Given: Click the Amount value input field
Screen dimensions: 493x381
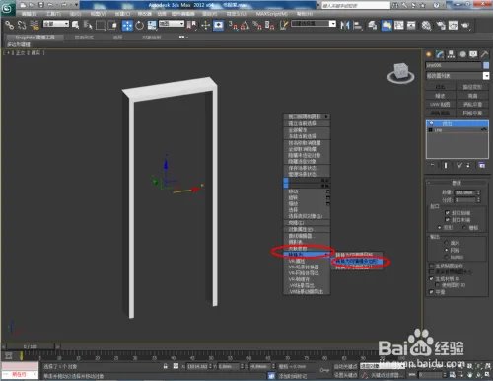Looking at the screenshot, I should [x=464, y=192].
